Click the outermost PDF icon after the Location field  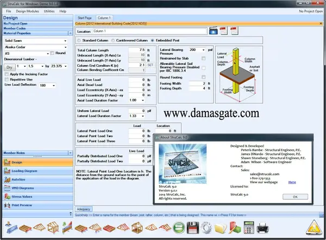pyautogui.click(x=234, y=30)
